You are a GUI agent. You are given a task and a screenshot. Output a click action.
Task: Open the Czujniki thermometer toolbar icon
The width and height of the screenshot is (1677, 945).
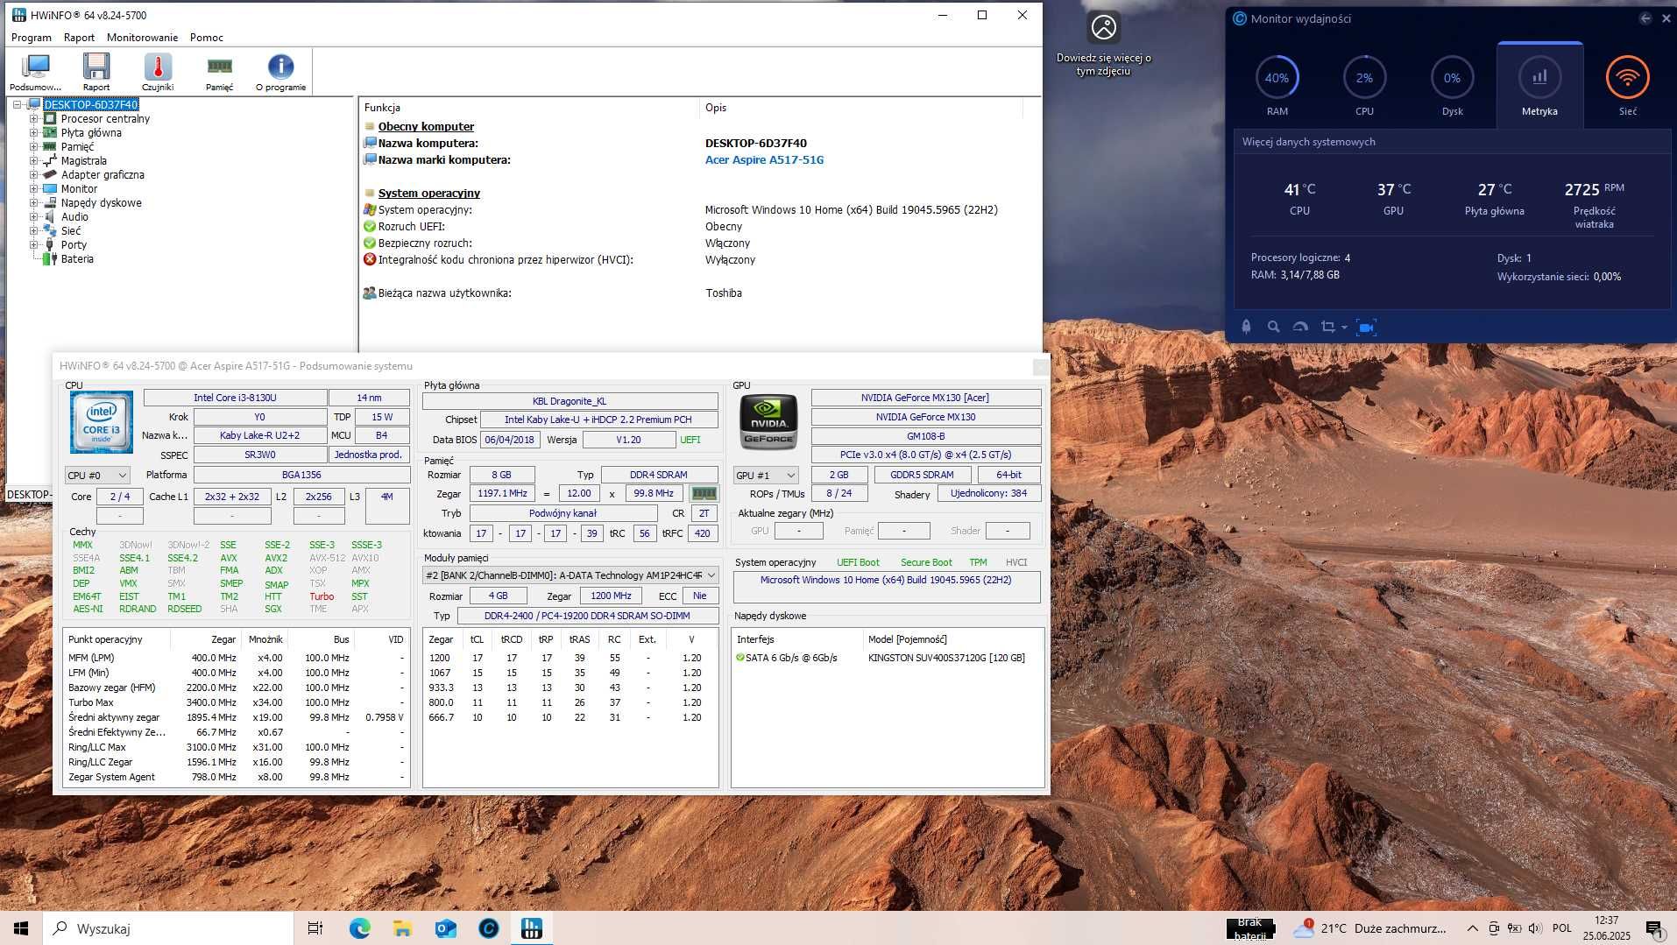[x=158, y=71]
